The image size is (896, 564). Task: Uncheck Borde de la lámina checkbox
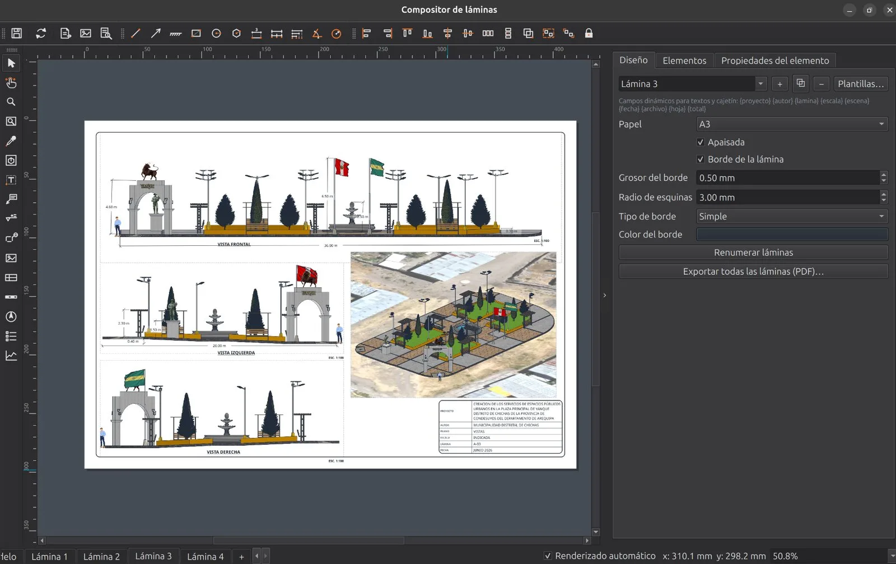tap(700, 159)
